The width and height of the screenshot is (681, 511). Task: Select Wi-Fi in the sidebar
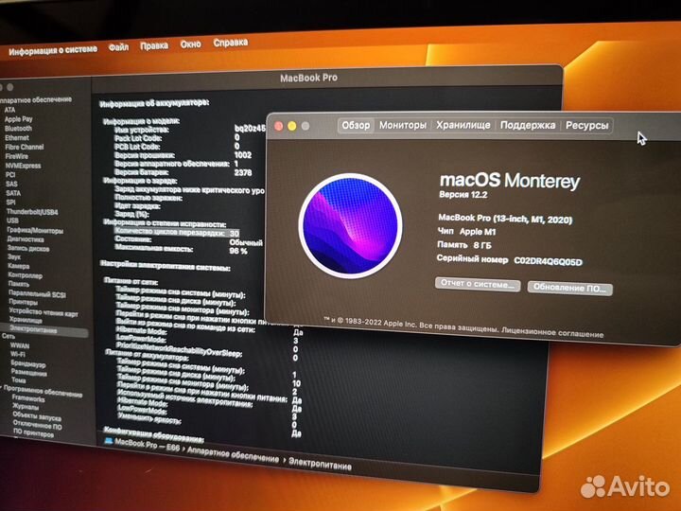[18, 354]
